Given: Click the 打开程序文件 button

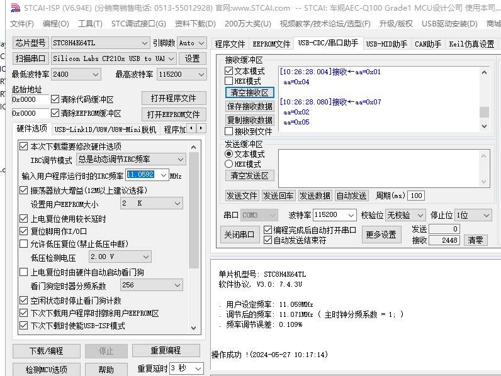Looking at the screenshot, I should point(174,98).
